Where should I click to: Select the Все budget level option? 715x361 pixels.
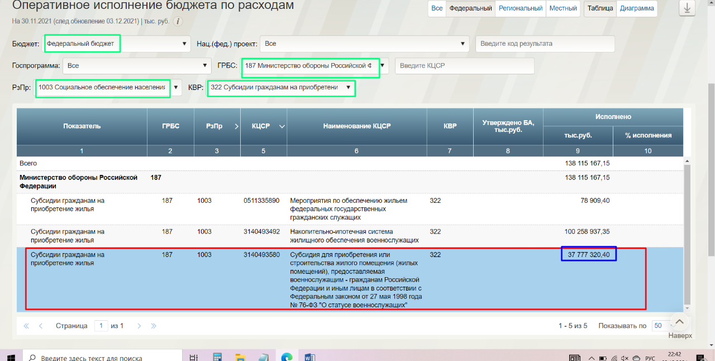click(437, 8)
